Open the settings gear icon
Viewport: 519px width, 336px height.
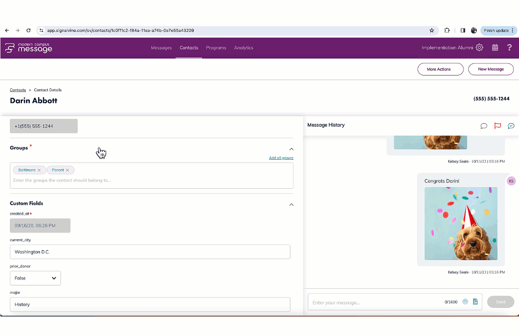tap(479, 47)
